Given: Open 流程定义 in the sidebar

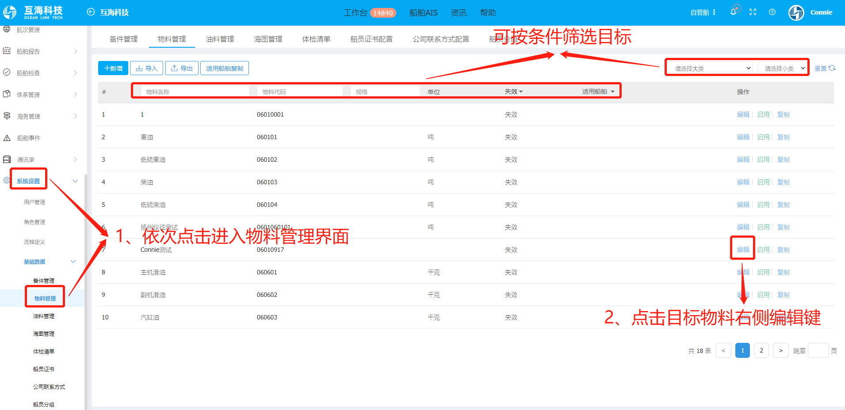Looking at the screenshot, I should (x=34, y=242).
